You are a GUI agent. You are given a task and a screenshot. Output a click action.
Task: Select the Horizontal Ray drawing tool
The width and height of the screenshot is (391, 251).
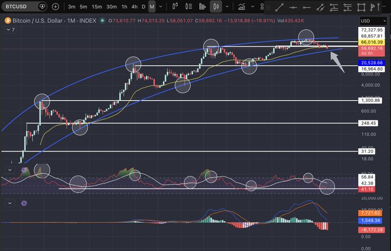[x=306, y=7]
